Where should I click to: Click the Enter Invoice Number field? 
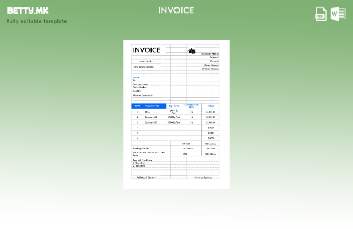tap(143, 67)
